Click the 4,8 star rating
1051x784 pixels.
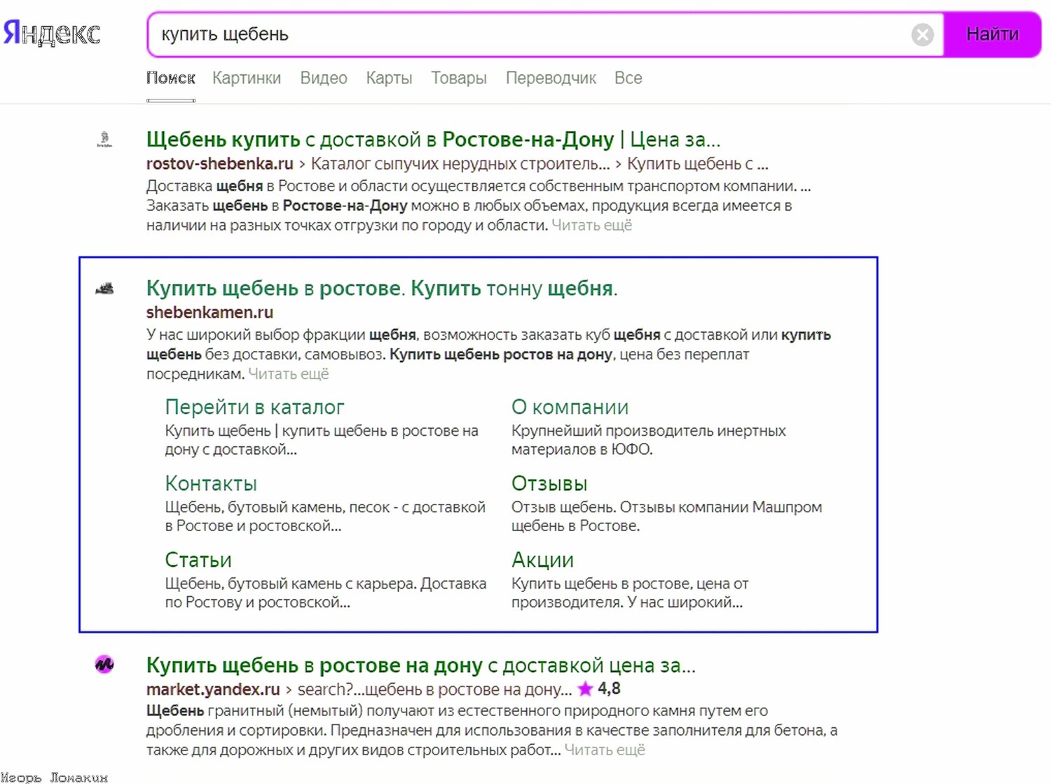pyautogui.click(x=599, y=689)
